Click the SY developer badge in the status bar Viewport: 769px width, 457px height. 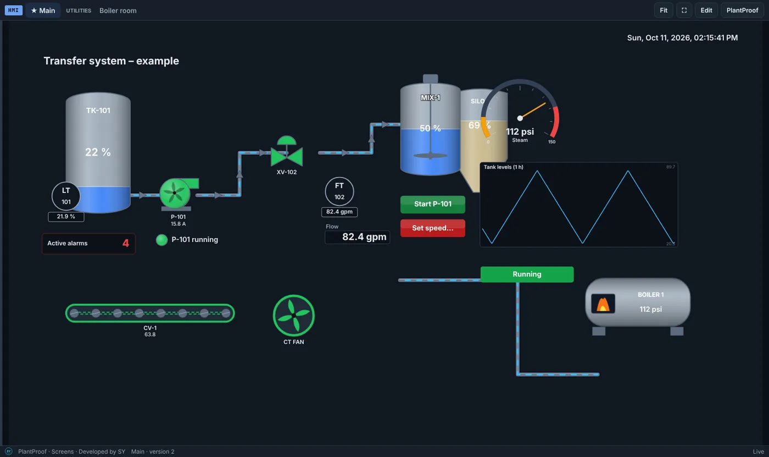click(9, 452)
